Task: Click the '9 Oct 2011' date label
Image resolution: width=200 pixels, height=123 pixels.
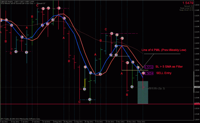Action: 99,122
